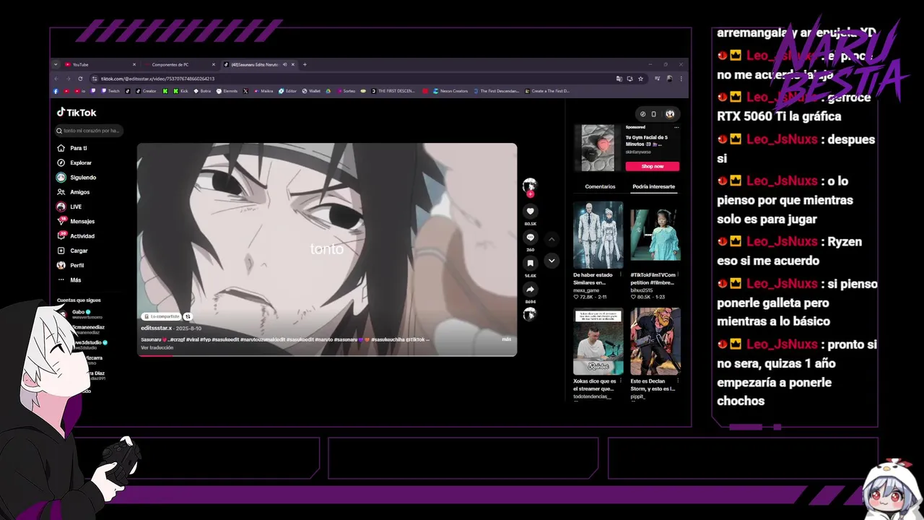
Task: Click Ver traducción under the caption
Action: pos(157,347)
